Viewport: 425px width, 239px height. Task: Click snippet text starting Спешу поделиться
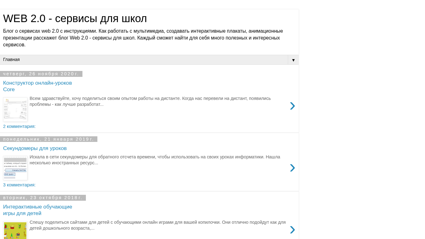pos(157,225)
